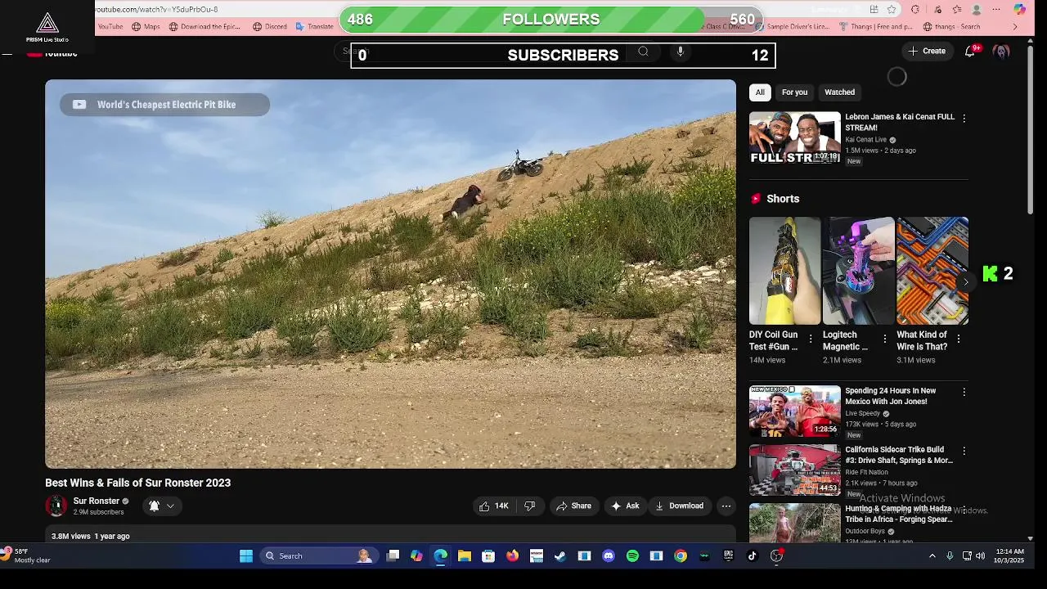Screen dimensions: 1047x589
Task: Open DIY Coil Gun Test short
Action: [x=784, y=271]
